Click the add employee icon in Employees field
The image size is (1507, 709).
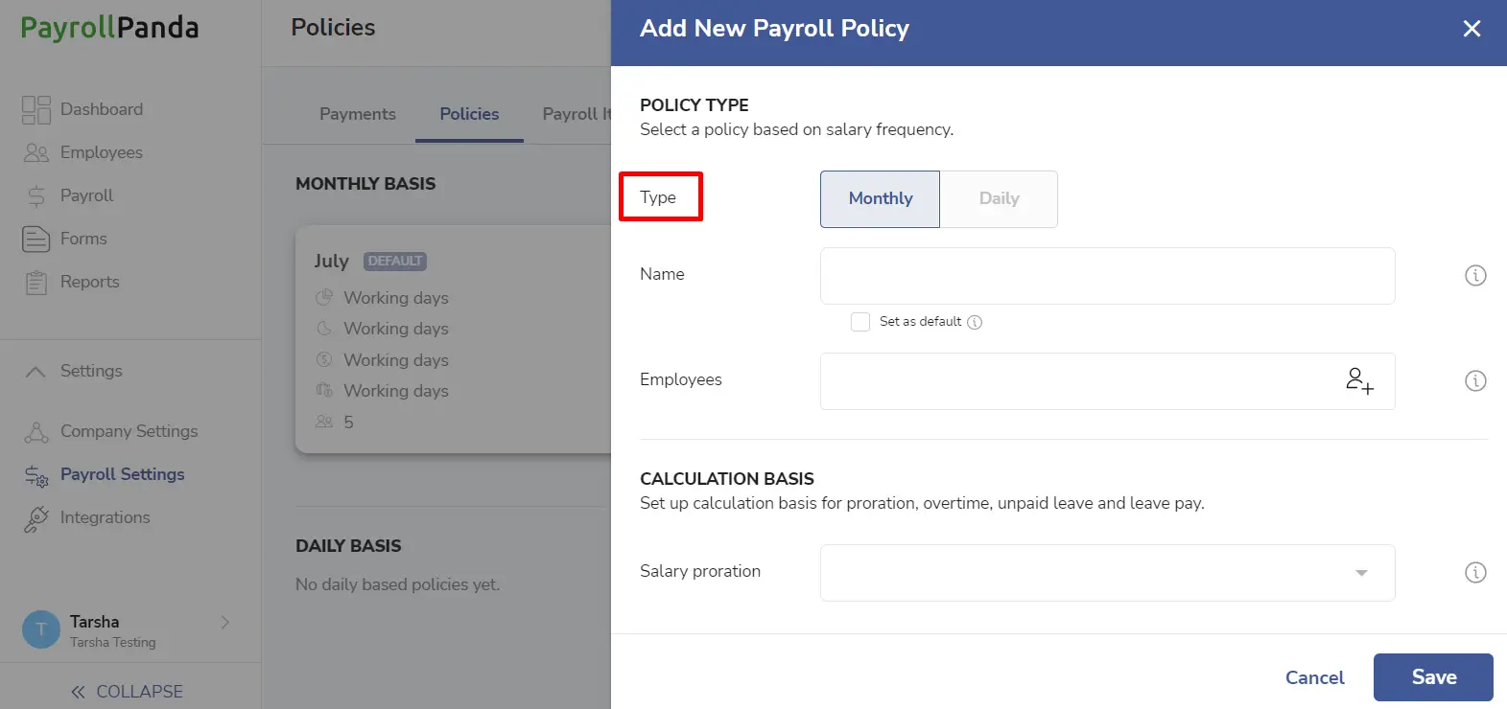[1359, 380]
